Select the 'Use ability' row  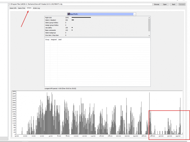click(96, 28)
